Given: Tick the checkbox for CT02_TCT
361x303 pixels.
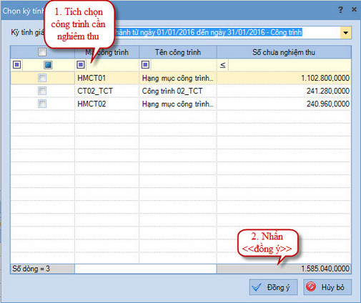Looking at the screenshot, I should pos(42,91).
